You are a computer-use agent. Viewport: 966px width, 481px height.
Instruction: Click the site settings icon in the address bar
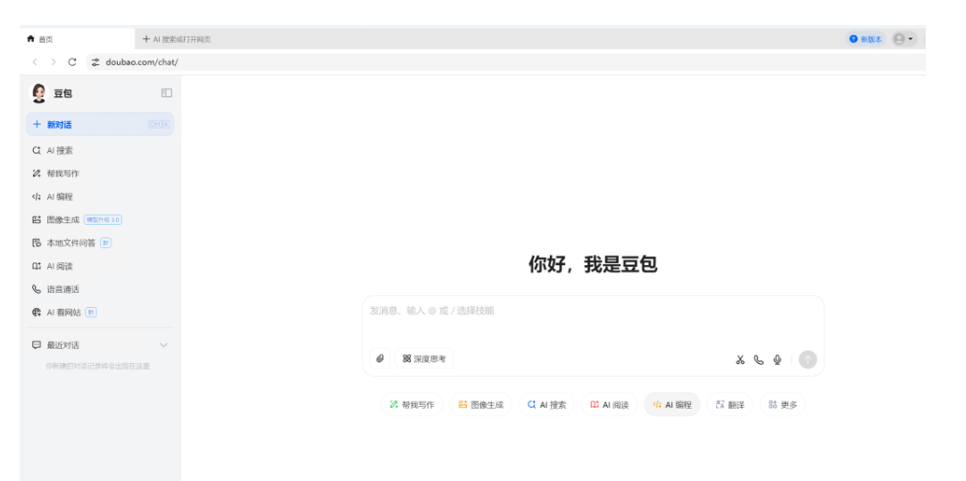[x=96, y=62]
